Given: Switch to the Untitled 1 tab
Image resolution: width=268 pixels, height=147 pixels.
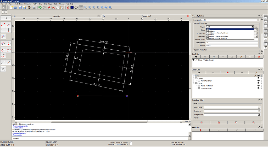Looking at the screenshot, I should tap(57, 16).
